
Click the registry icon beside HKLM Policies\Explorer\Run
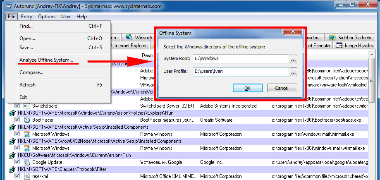11,113
